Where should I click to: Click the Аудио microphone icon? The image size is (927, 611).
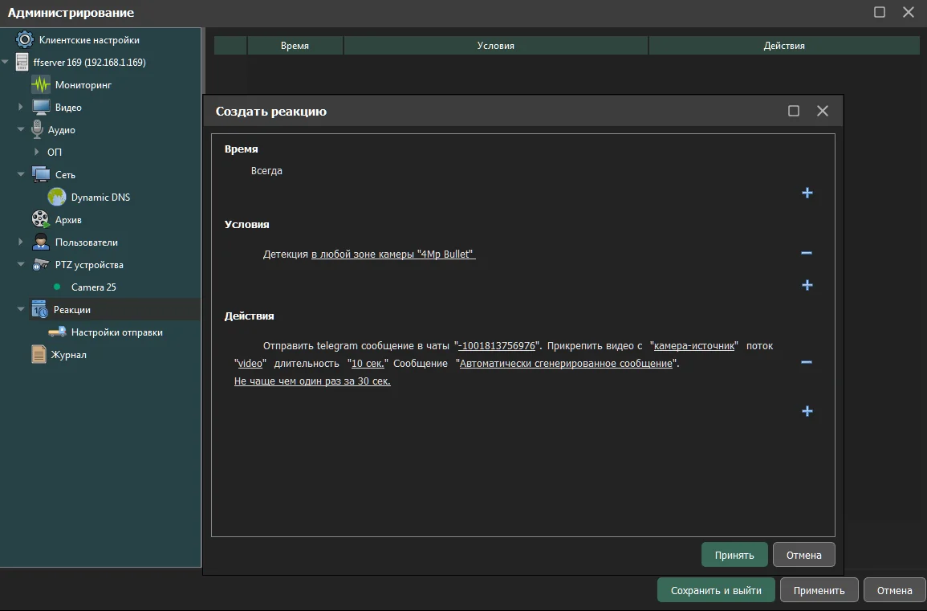[x=37, y=129]
